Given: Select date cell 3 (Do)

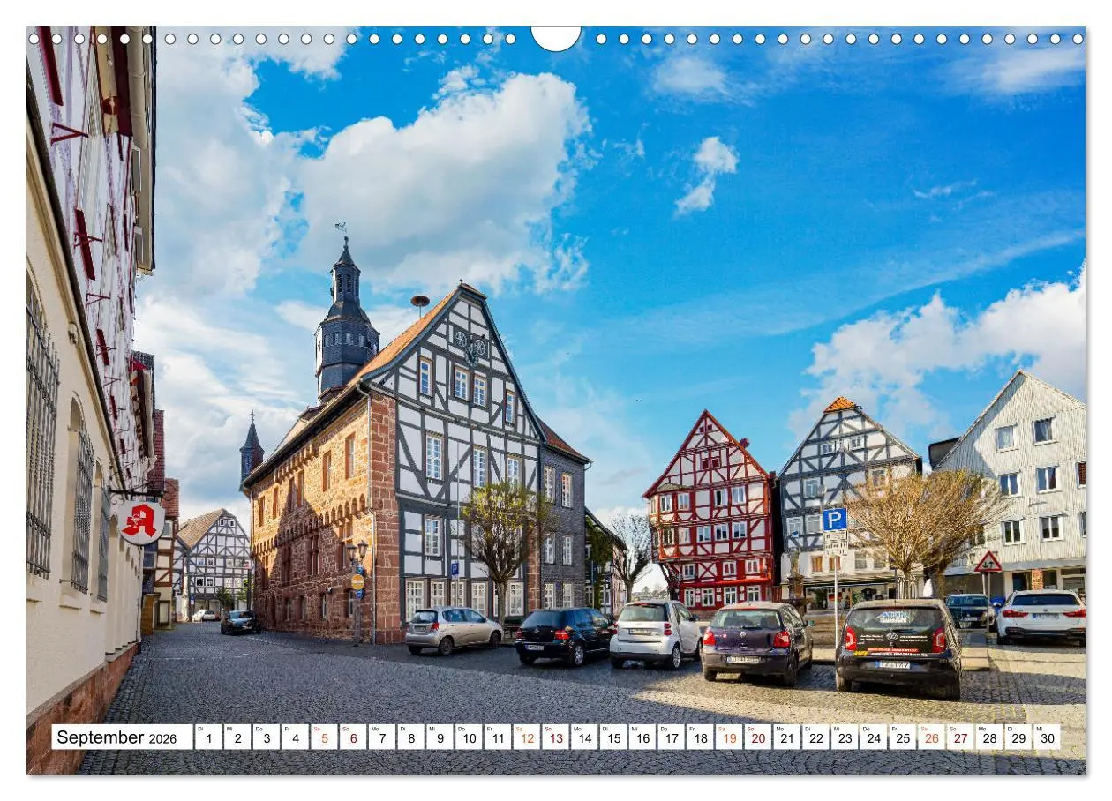Looking at the screenshot, I should 266,737.
